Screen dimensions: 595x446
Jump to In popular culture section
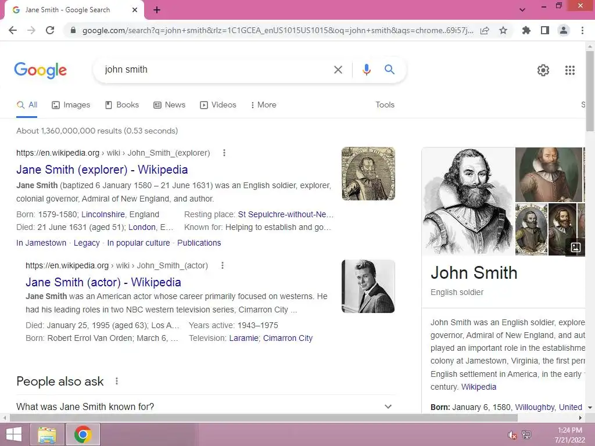(138, 243)
